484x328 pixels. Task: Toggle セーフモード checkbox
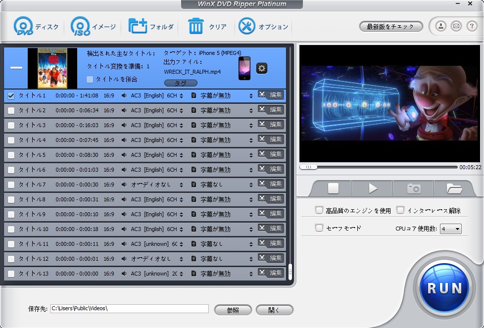[x=319, y=228]
